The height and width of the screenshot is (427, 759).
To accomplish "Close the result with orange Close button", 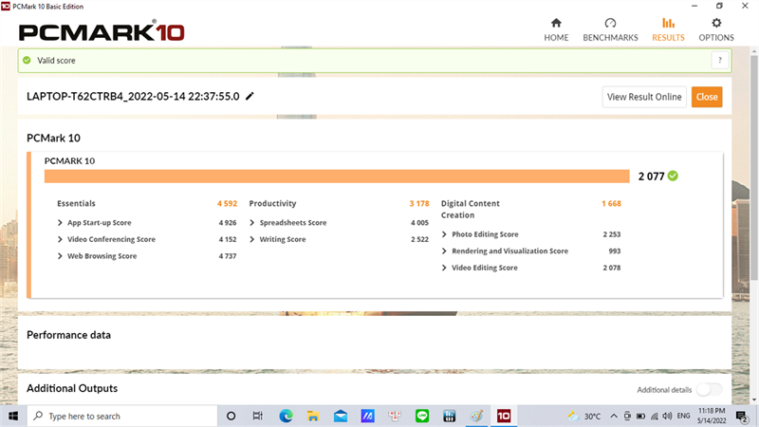I will pos(707,97).
